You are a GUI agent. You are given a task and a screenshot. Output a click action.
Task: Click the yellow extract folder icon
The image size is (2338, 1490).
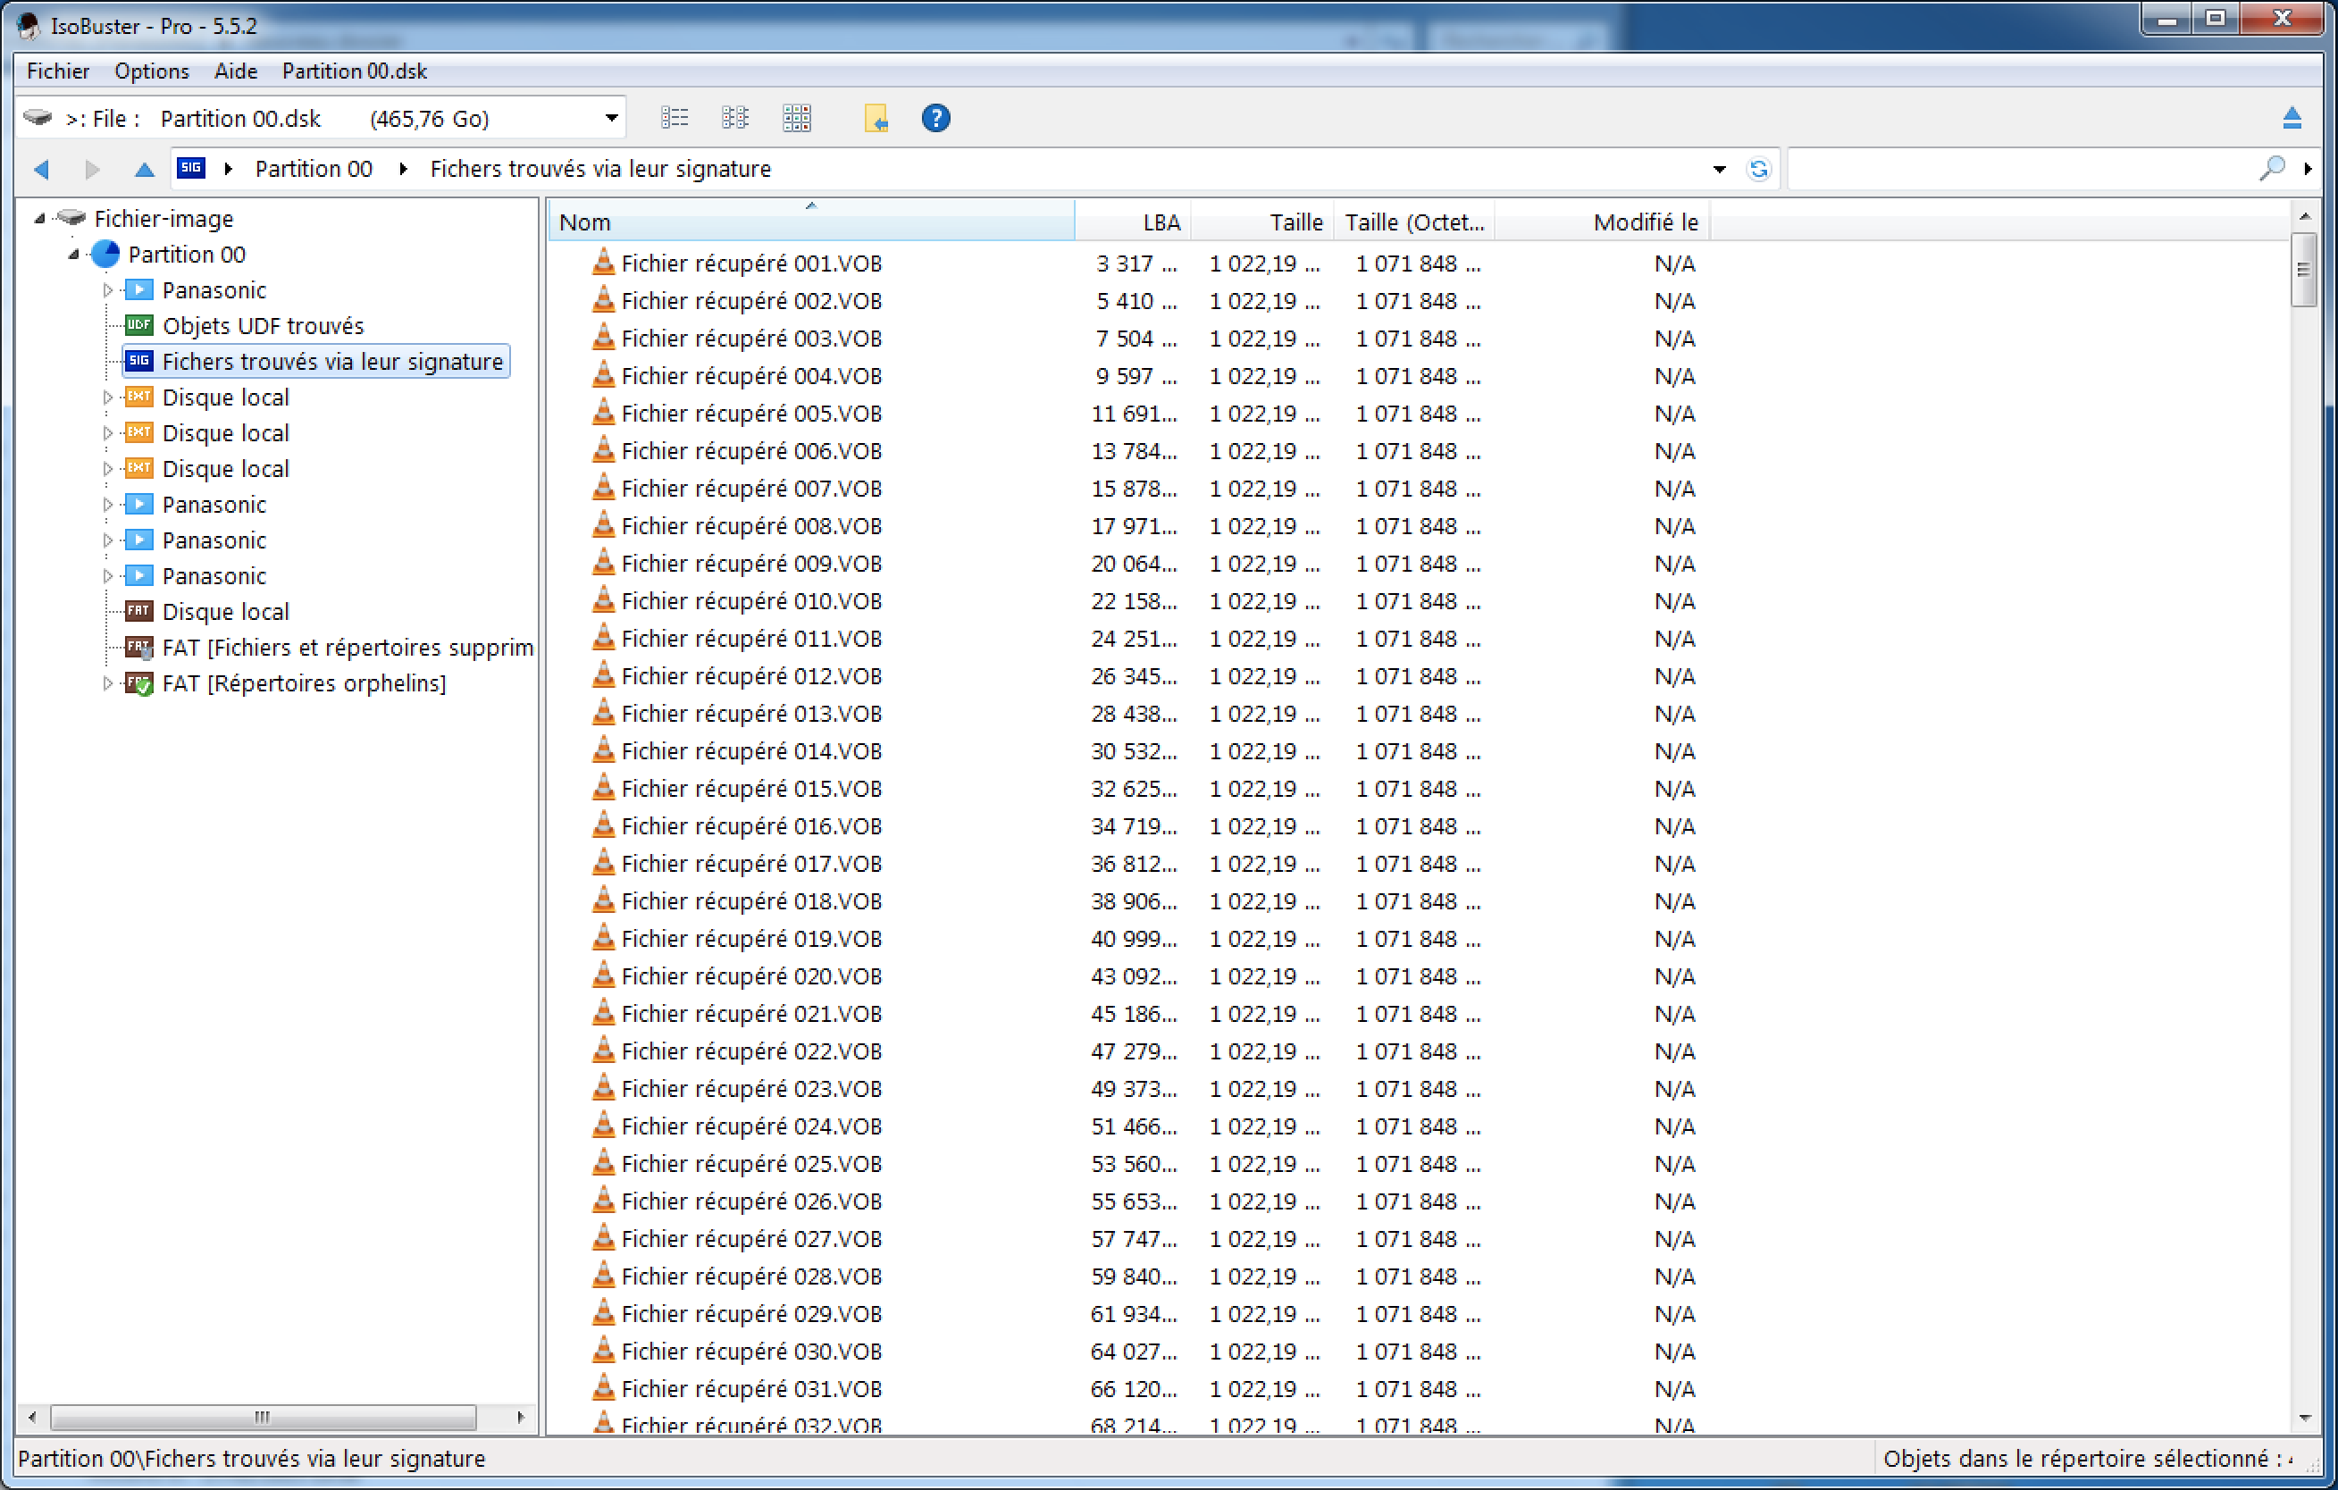coord(876,119)
